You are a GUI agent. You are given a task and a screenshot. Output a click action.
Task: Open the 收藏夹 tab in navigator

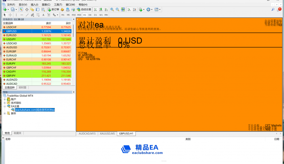tap(18, 133)
